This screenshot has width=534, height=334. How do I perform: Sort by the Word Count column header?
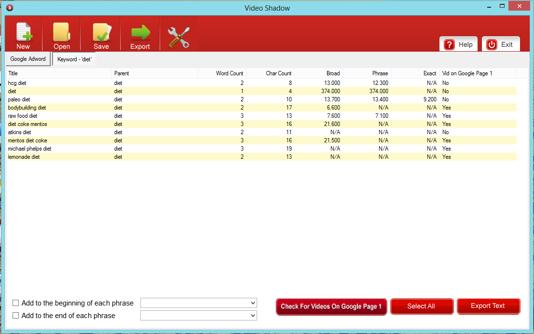[x=222, y=73]
